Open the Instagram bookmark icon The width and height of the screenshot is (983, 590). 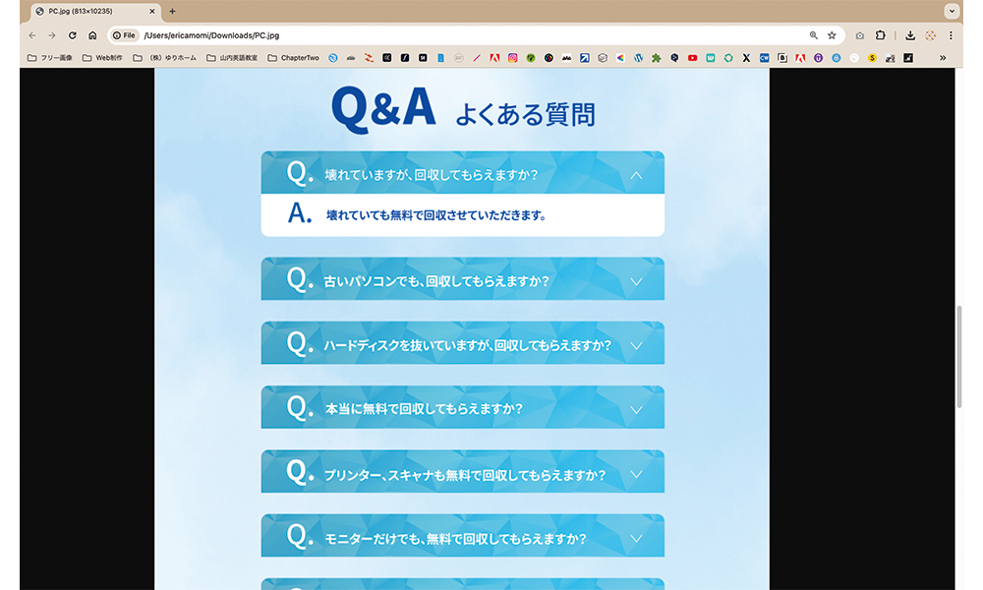(513, 58)
